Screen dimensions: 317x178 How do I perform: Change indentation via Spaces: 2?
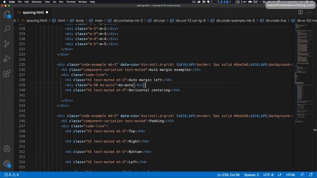(251, 175)
